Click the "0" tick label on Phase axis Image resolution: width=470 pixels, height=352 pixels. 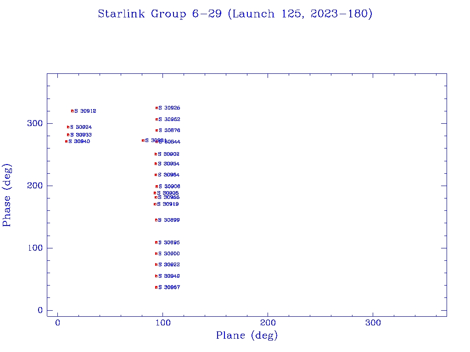pyautogui.click(x=40, y=310)
